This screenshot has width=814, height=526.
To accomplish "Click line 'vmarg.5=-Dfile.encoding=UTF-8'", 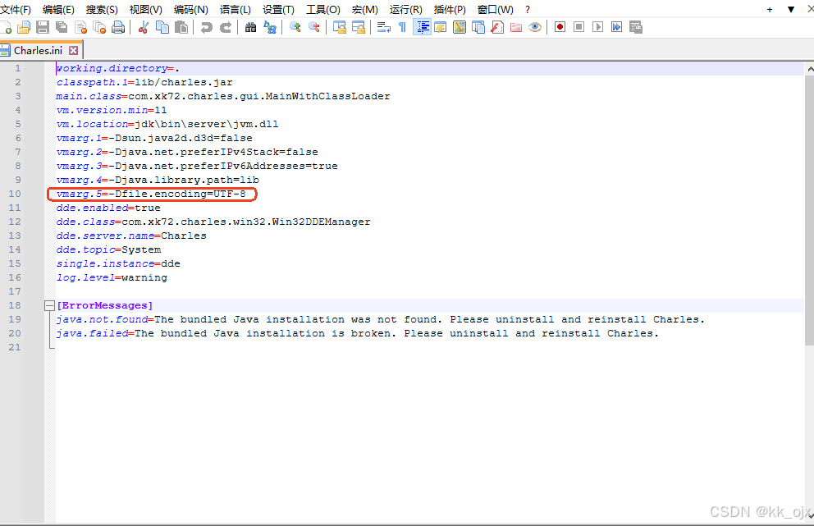I will pos(151,194).
